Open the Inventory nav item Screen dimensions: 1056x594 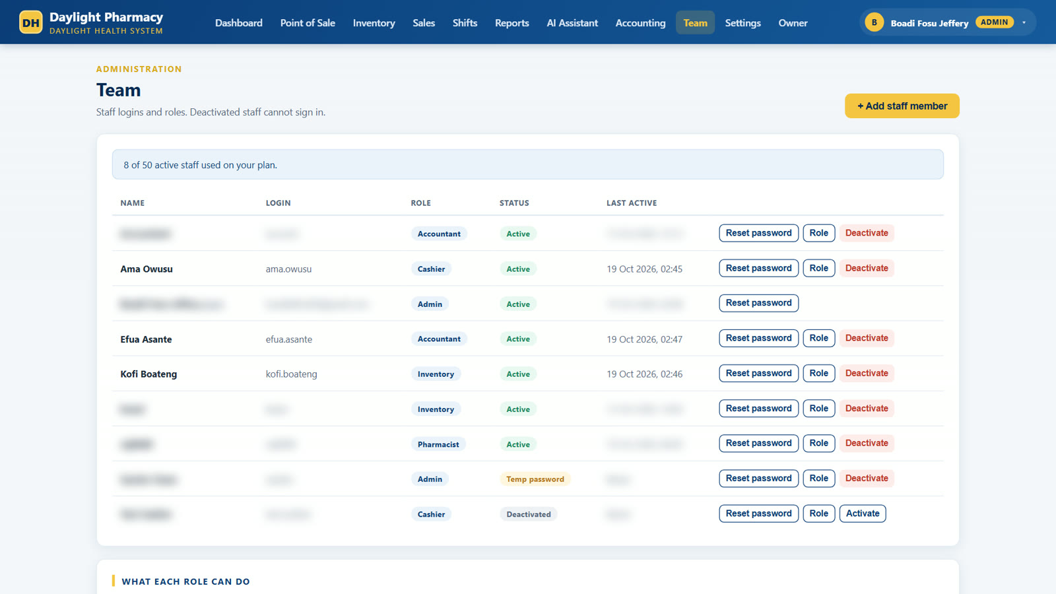(374, 22)
